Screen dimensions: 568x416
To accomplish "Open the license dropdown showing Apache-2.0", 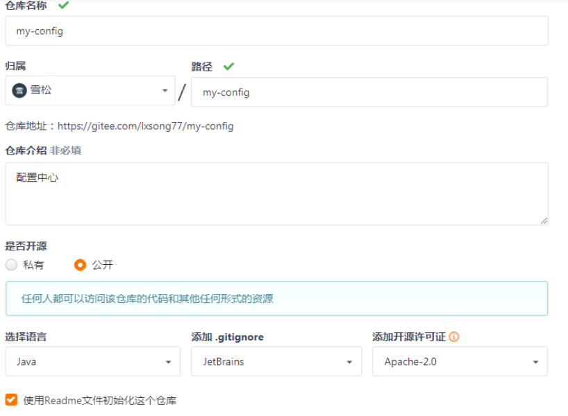I will click(460, 361).
